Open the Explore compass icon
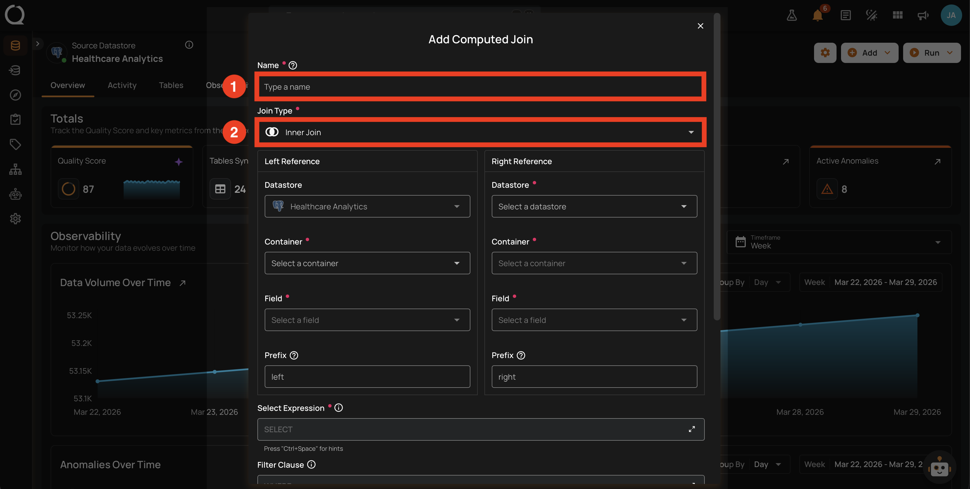The width and height of the screenshot is (970, 489). 15,95
